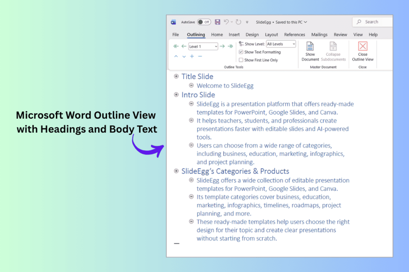Demote to body text with double right arrow
This screenshot has height=272, width=409.
point(230,46)
